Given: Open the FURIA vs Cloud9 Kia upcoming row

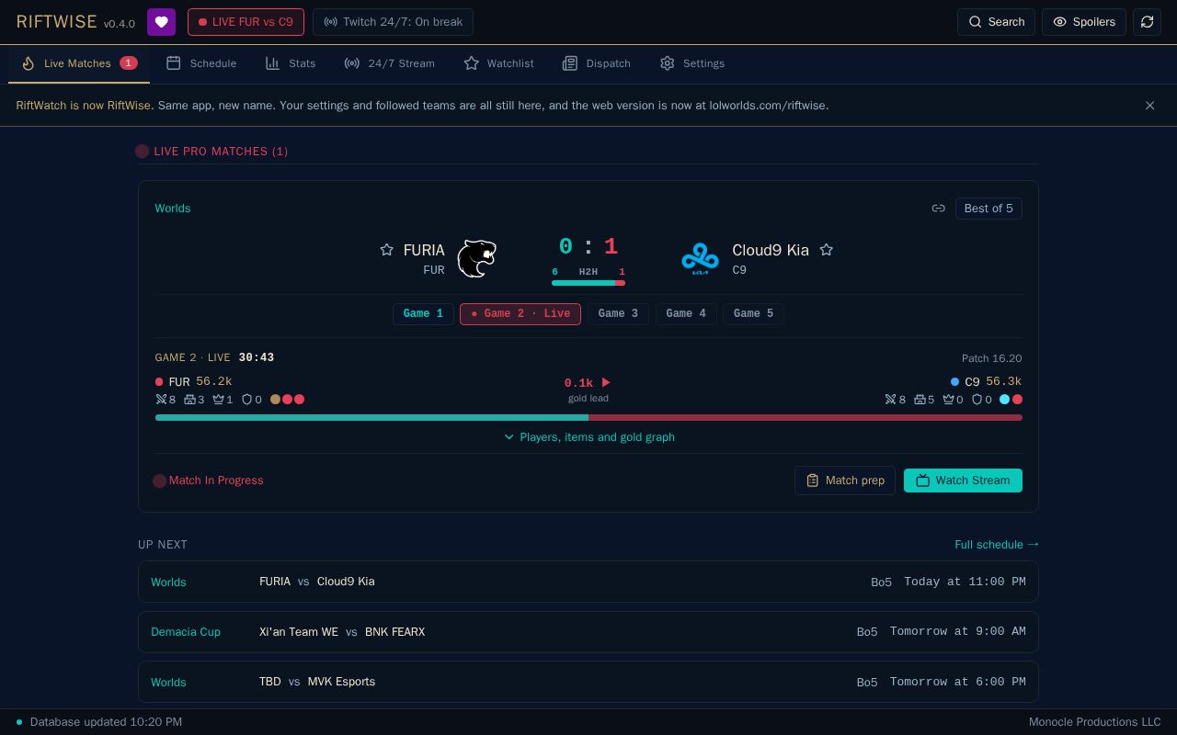Looking at the screenshot, I should (x=588, y=582).
